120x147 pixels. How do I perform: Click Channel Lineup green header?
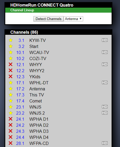58,10
